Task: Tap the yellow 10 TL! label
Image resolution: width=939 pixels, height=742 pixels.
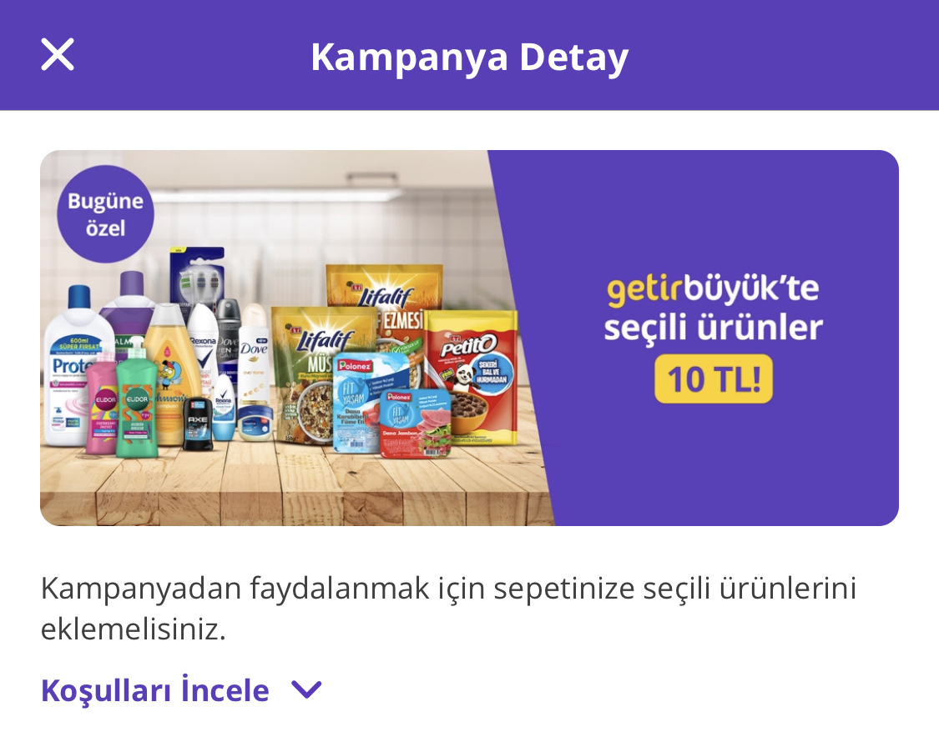Action: tap(714, 379)
